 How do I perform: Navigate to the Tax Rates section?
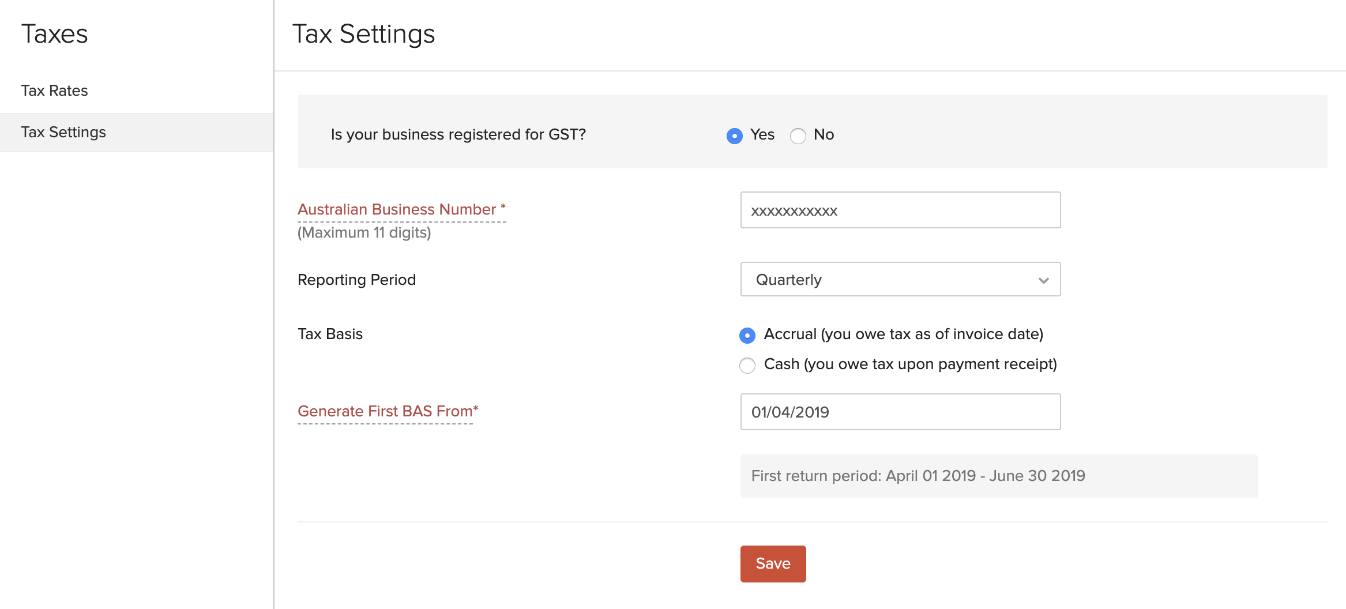pyautogui.click(x=54, y=91)
